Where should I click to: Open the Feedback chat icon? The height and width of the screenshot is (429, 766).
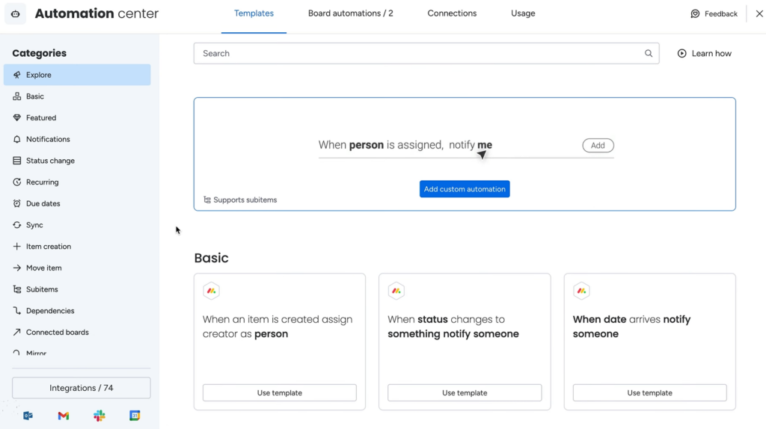pos(695,13)
